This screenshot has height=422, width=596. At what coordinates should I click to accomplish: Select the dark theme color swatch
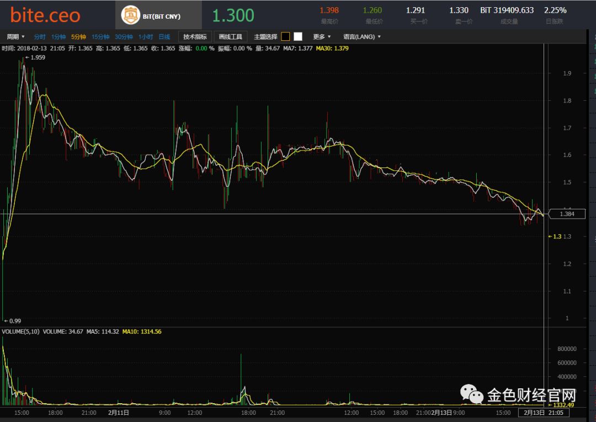(285, 36)
